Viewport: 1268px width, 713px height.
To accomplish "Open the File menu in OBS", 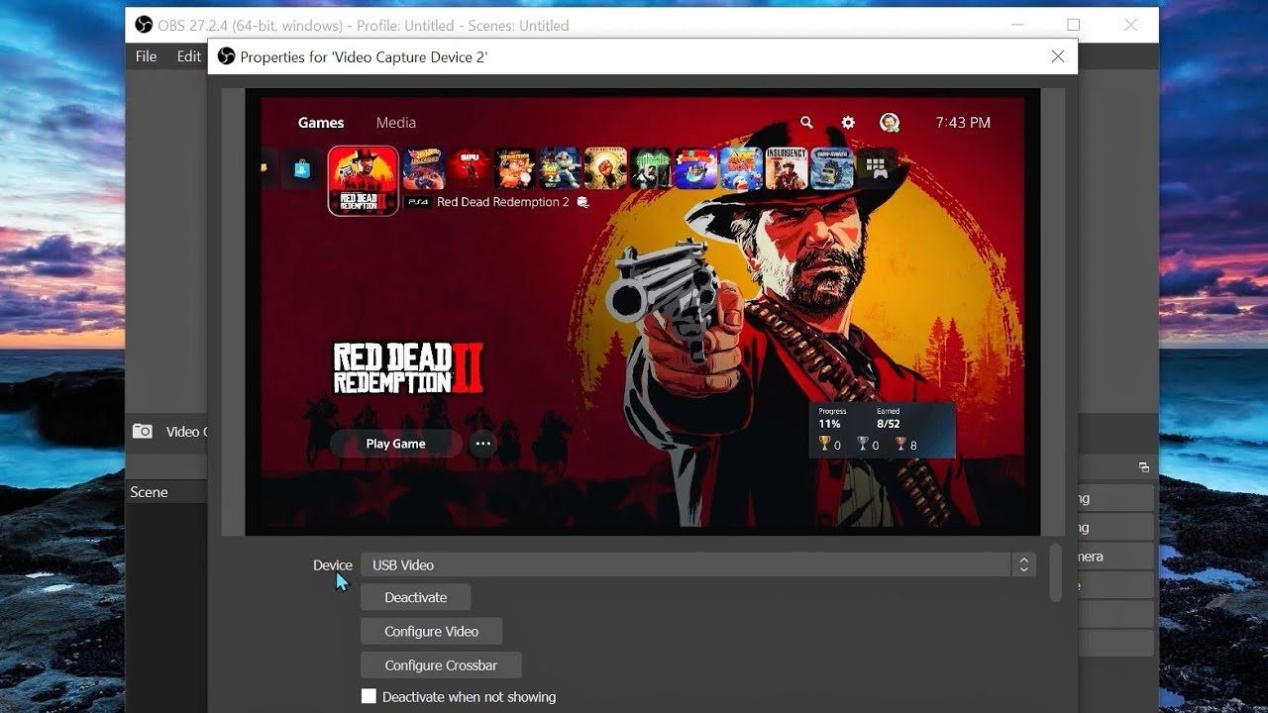I will 146,56.
